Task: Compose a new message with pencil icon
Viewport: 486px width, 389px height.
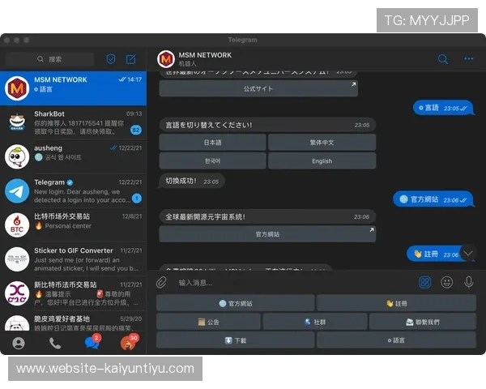Action: (x=130, y=59)
